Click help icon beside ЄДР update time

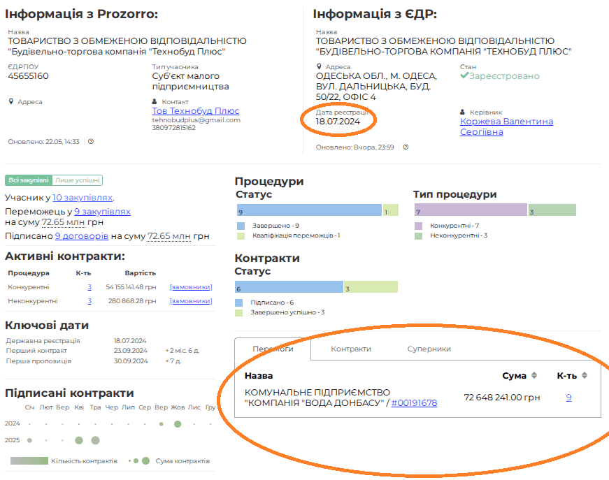406,147
